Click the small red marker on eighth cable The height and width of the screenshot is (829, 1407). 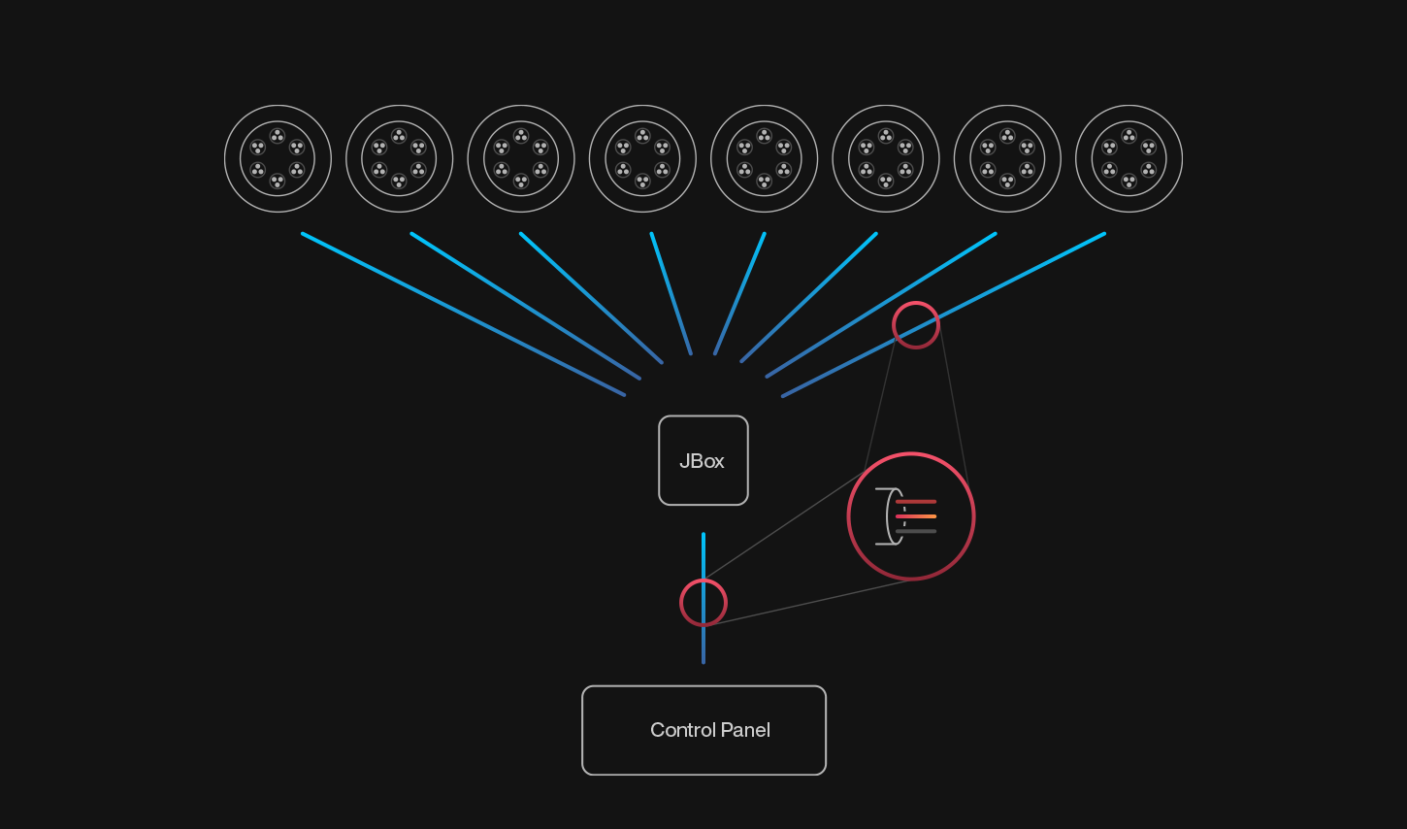pos(916,325)
